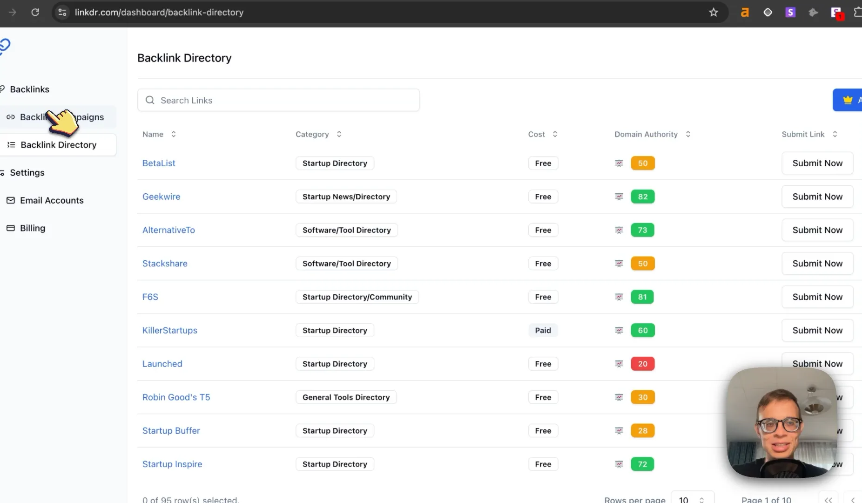
Task: Click the domain authority chart icon for Geekwire
Action: [x=619, y=197]
